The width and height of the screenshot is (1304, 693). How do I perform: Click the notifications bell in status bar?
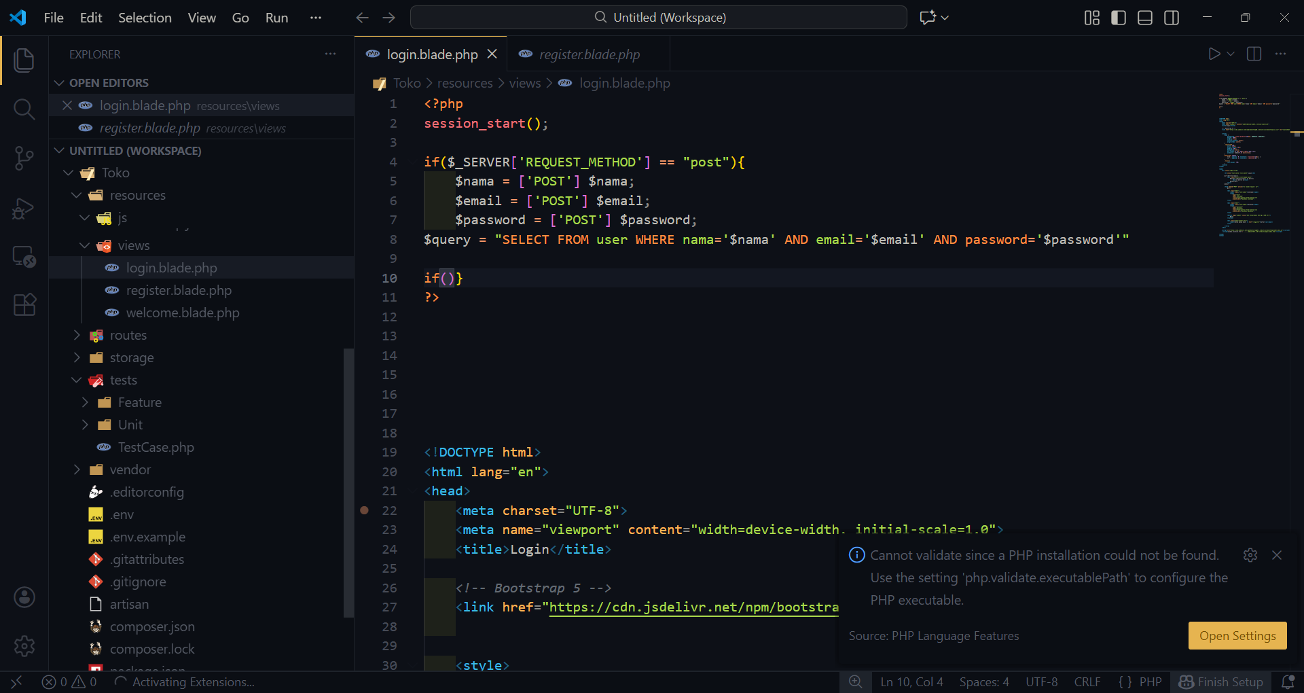pyautogui.click(x=1288, y=681)
